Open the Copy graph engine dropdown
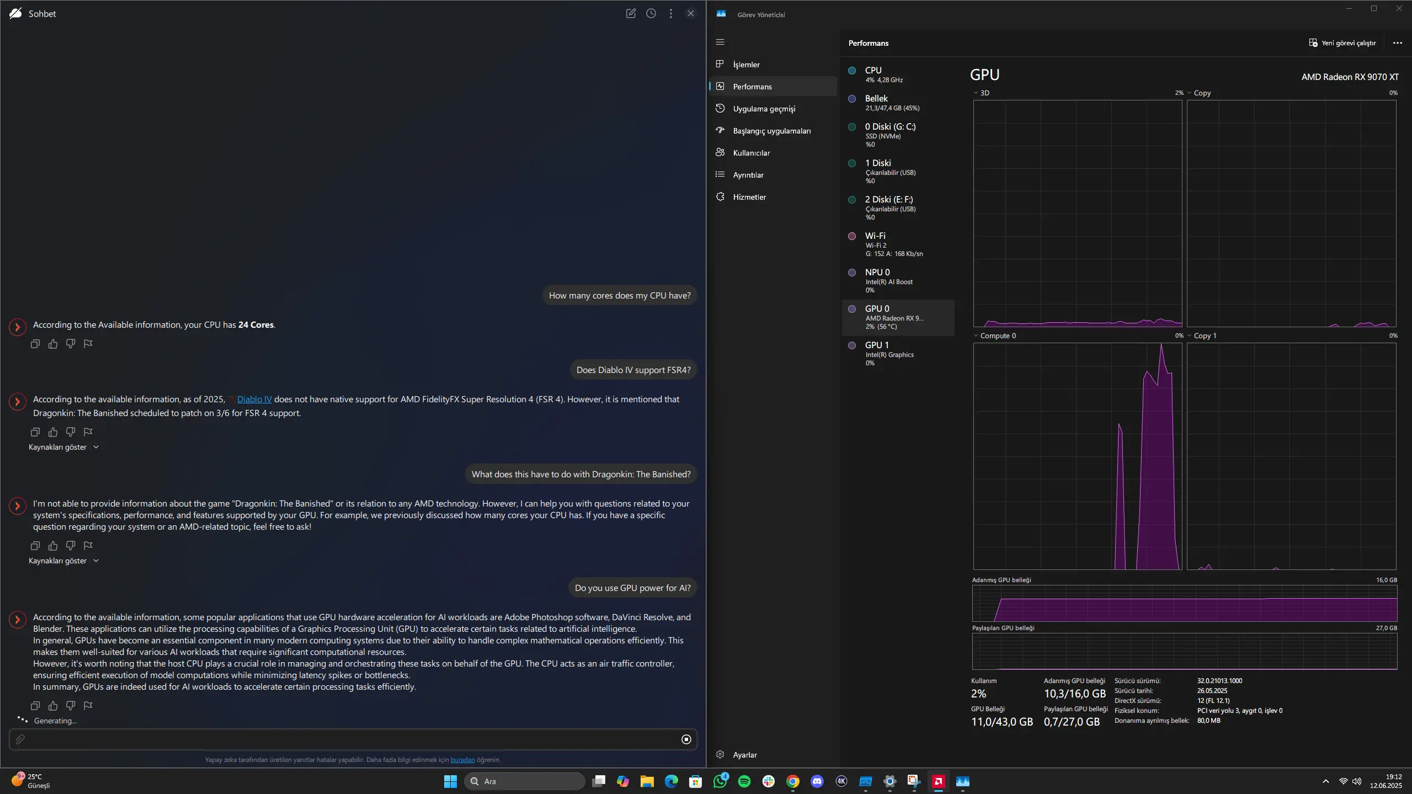 [x=1189, y=93]
